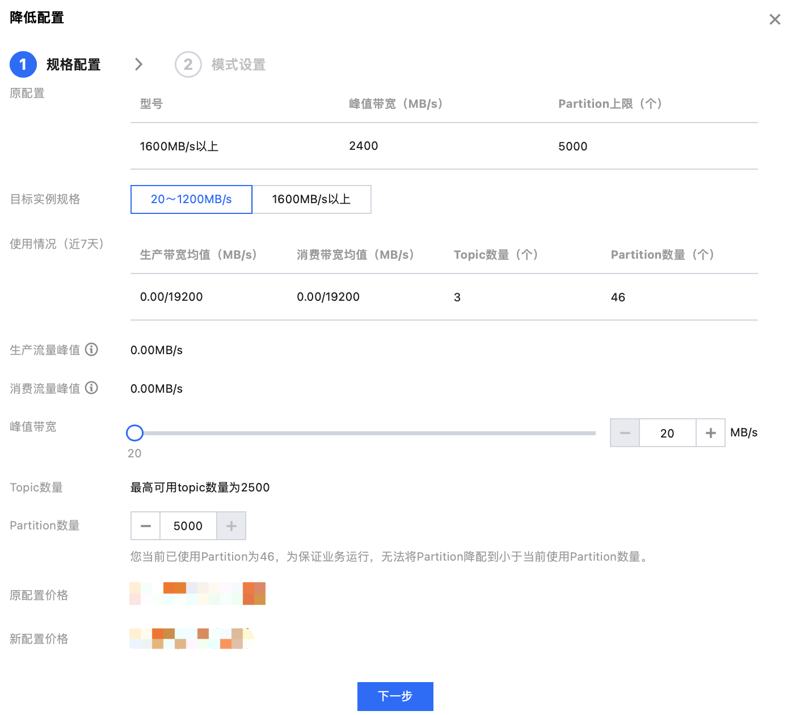Click the step 1 number circle
The image size is (792, 715).
[x=23, y=65]
